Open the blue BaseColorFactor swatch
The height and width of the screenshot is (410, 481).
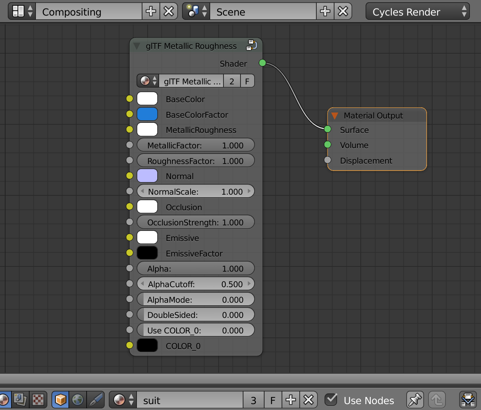click(x=147, y=114)
